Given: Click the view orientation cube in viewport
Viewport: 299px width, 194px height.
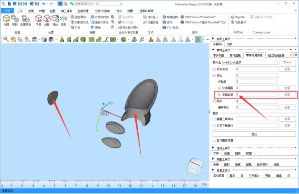Looking at the screenshot, I should click(195, 166).
